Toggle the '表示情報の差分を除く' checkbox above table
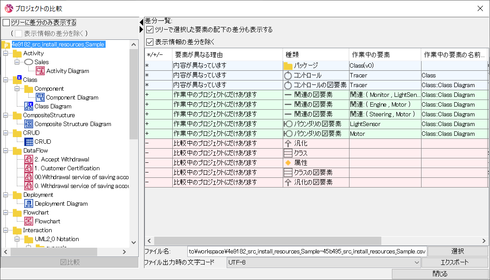 point(150,42)
